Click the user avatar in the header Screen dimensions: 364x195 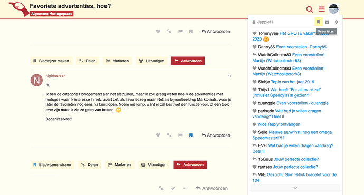coord(333,9)
